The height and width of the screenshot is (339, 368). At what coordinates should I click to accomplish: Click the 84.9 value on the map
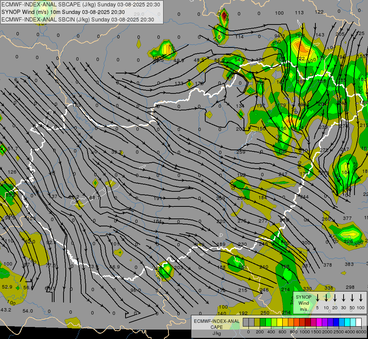(220, 60)
